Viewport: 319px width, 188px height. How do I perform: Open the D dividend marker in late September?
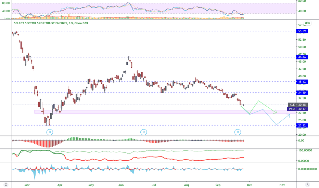point(238,132)
